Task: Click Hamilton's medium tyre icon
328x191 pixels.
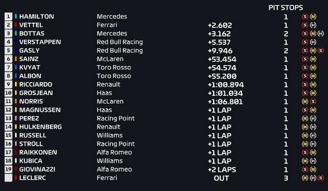Action: coord(313,16)
